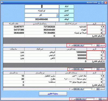The width and height of the screenshot is (108, 101).
Task: Click the اسم البنك column header
Action: tap(40, 49)
